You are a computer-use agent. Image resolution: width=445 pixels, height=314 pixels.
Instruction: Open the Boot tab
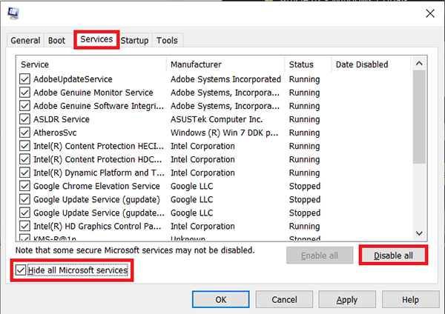(x=56, y=41)
